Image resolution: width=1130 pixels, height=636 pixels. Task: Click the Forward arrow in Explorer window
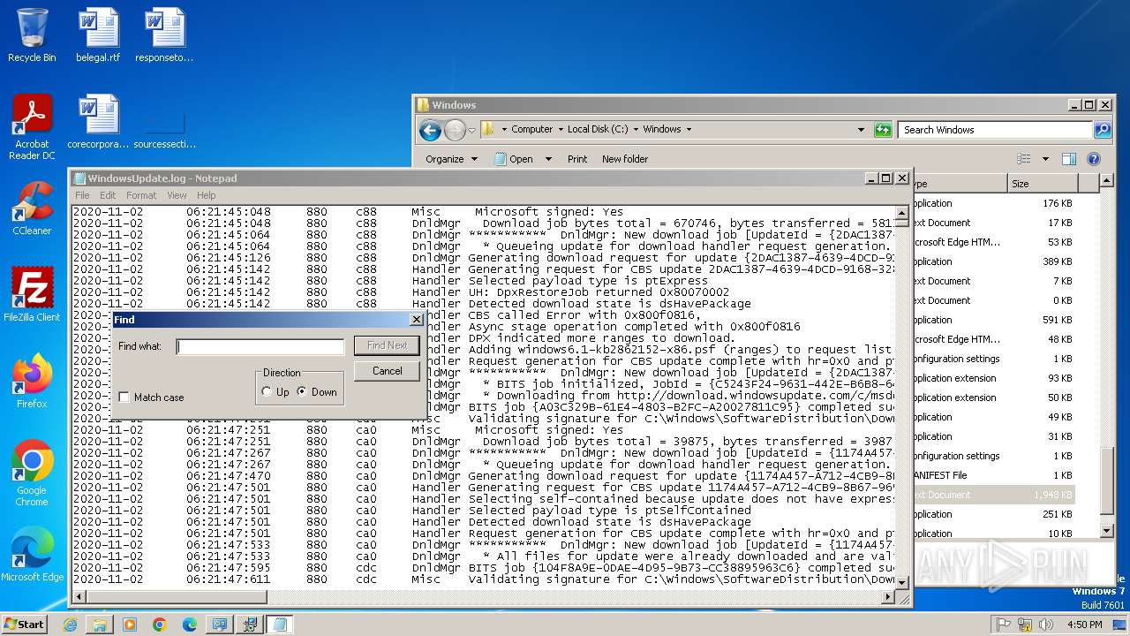pos(455,131)
